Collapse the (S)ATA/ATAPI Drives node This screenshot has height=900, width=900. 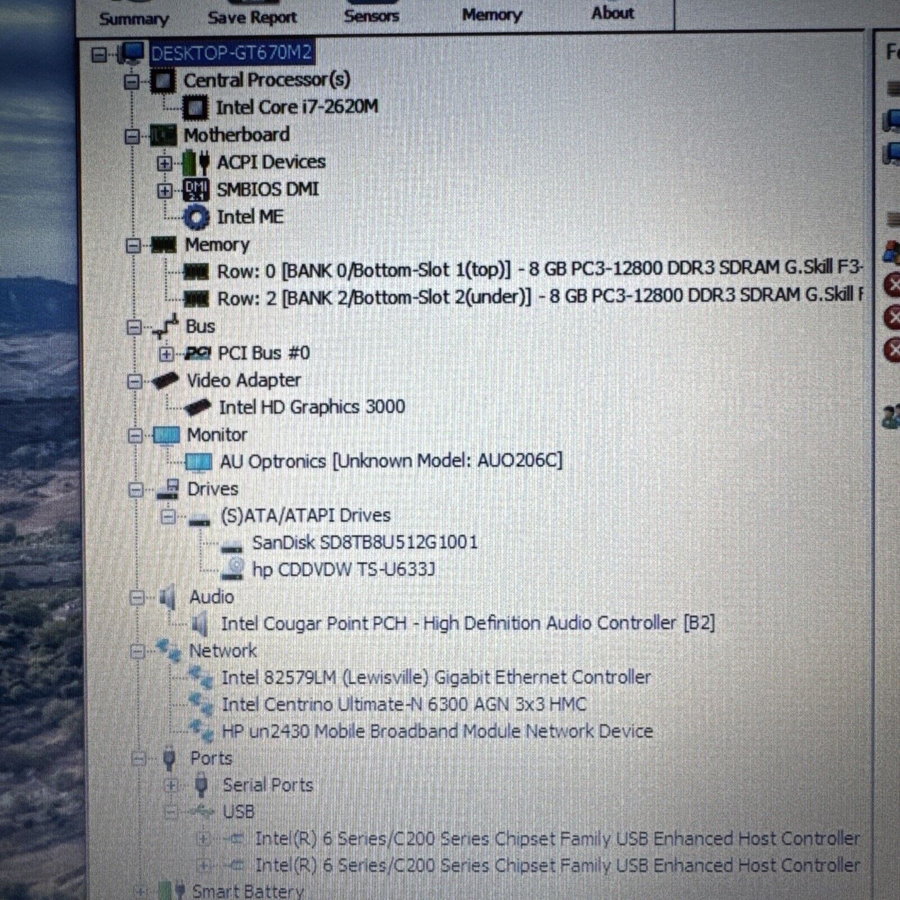click(168, 516)
